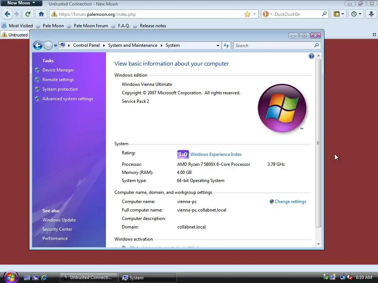This screenshot has height=283, width=378.
Task: Open Remote settings task
Action: point(58,80)
